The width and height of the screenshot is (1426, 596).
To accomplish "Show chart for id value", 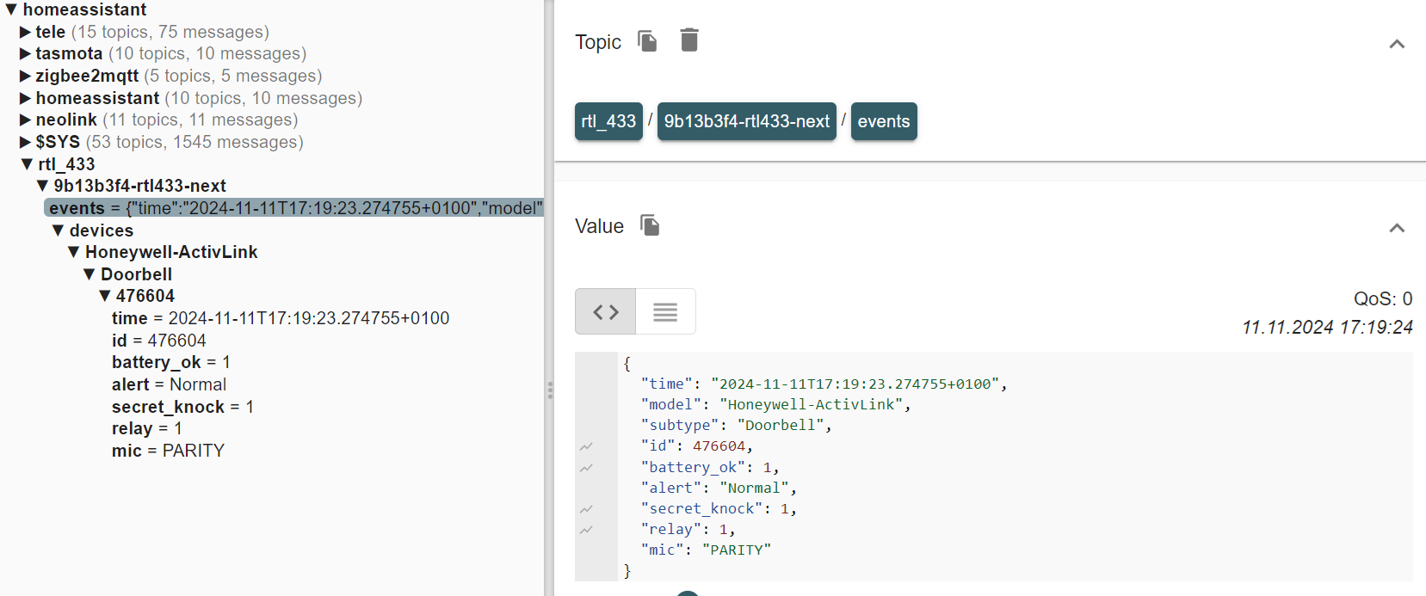I will click(x=586, y=446).
